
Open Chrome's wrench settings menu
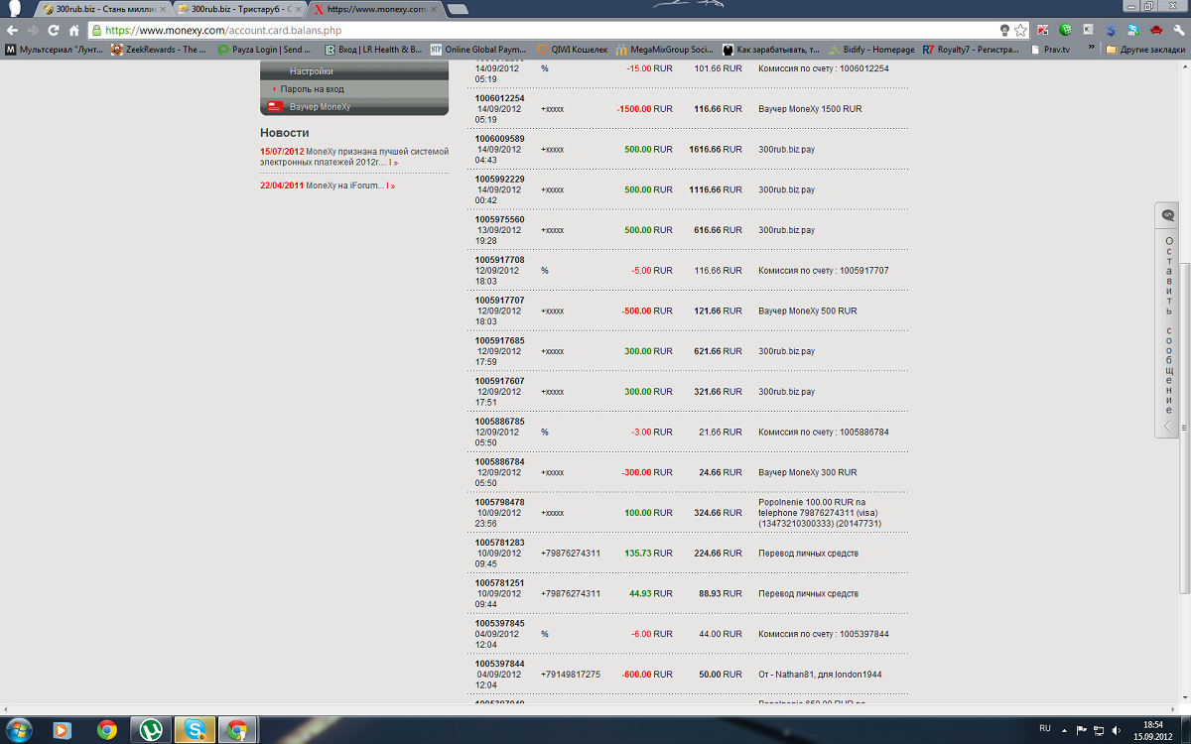[1177, 30]
